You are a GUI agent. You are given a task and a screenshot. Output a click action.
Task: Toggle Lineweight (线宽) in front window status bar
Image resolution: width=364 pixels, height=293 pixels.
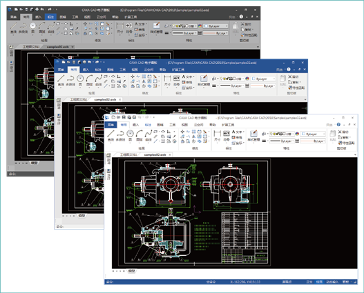click(319, 282)
